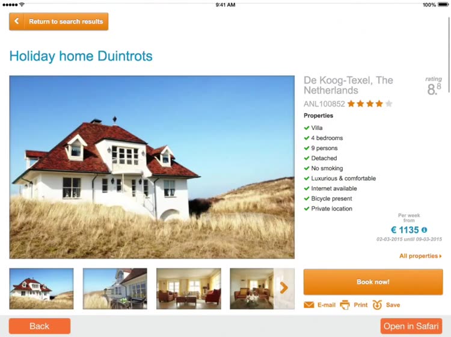The image size is (451, 337).
Task: Select the living room thumbnail with yellow curtains
Action: (189, 289)
